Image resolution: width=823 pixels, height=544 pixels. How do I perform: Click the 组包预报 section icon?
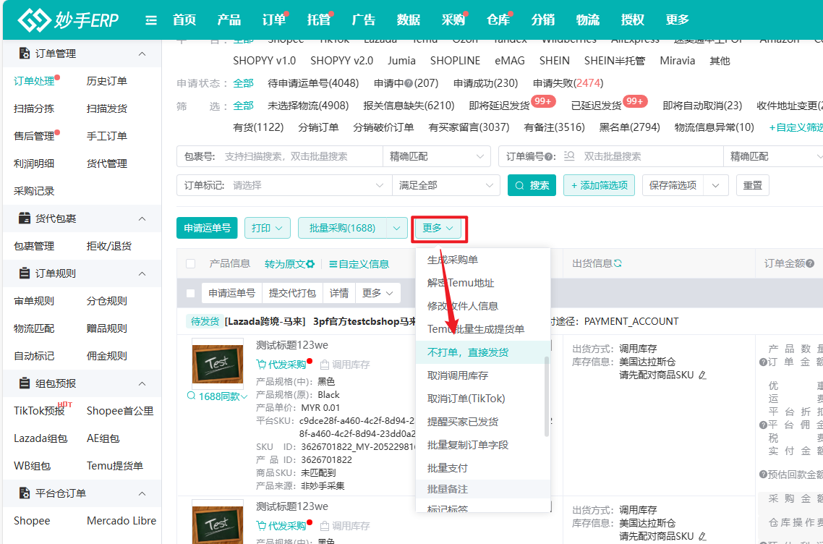point(24,383)
